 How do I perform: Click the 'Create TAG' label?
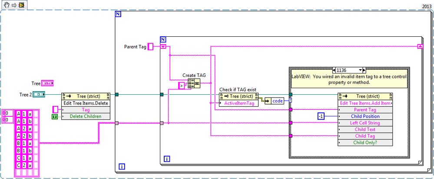(194, 75)
